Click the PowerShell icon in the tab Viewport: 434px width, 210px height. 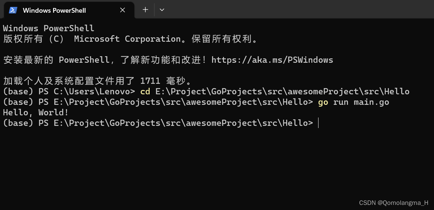13,10
